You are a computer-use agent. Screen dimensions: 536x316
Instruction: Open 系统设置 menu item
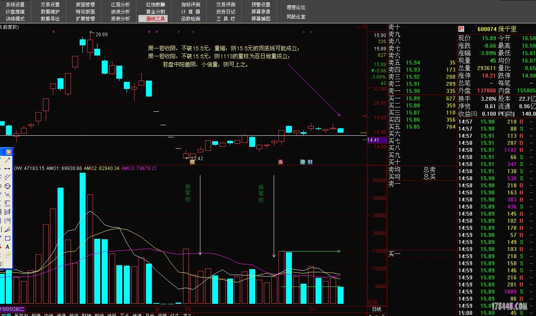coord(15,5)
